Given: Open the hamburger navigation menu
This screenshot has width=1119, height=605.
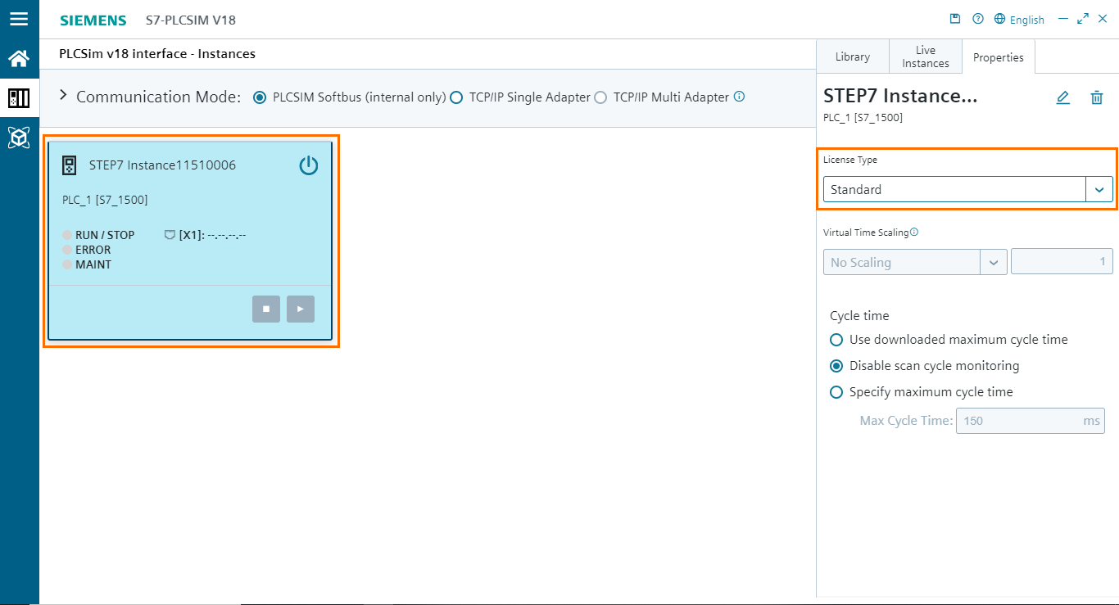Looking at the screenshot, I should pyautogui.click(x=19, y=19).
